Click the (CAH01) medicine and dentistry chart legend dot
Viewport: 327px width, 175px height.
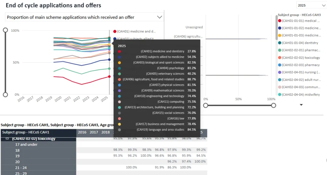pyautogui.click(x=115, y=31)
